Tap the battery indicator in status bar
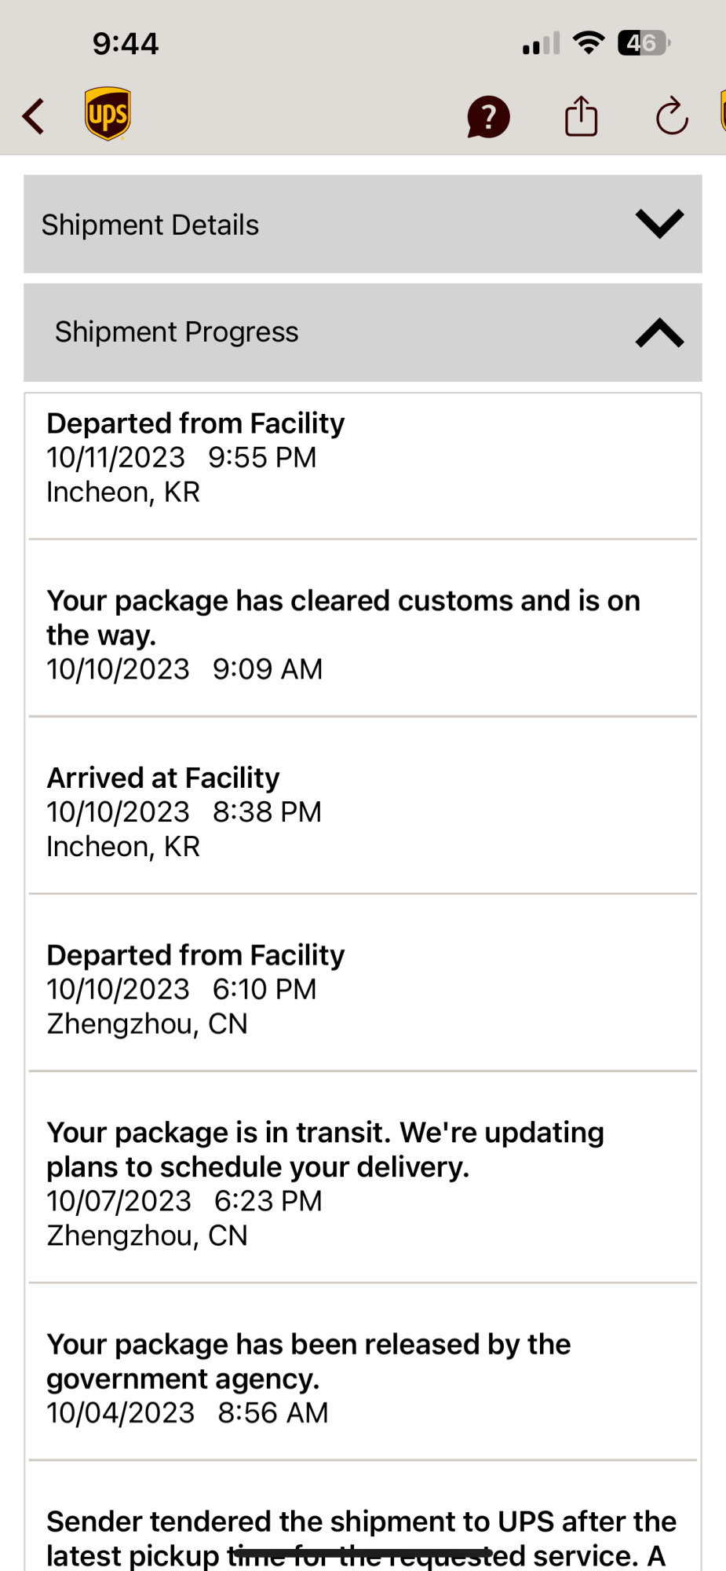Image resolution: width=726 pixels, height=1571 pixels. point(644,42)
